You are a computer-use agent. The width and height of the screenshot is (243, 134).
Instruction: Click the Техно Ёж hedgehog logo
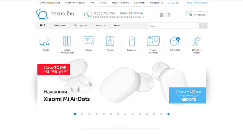coord(42,14)
